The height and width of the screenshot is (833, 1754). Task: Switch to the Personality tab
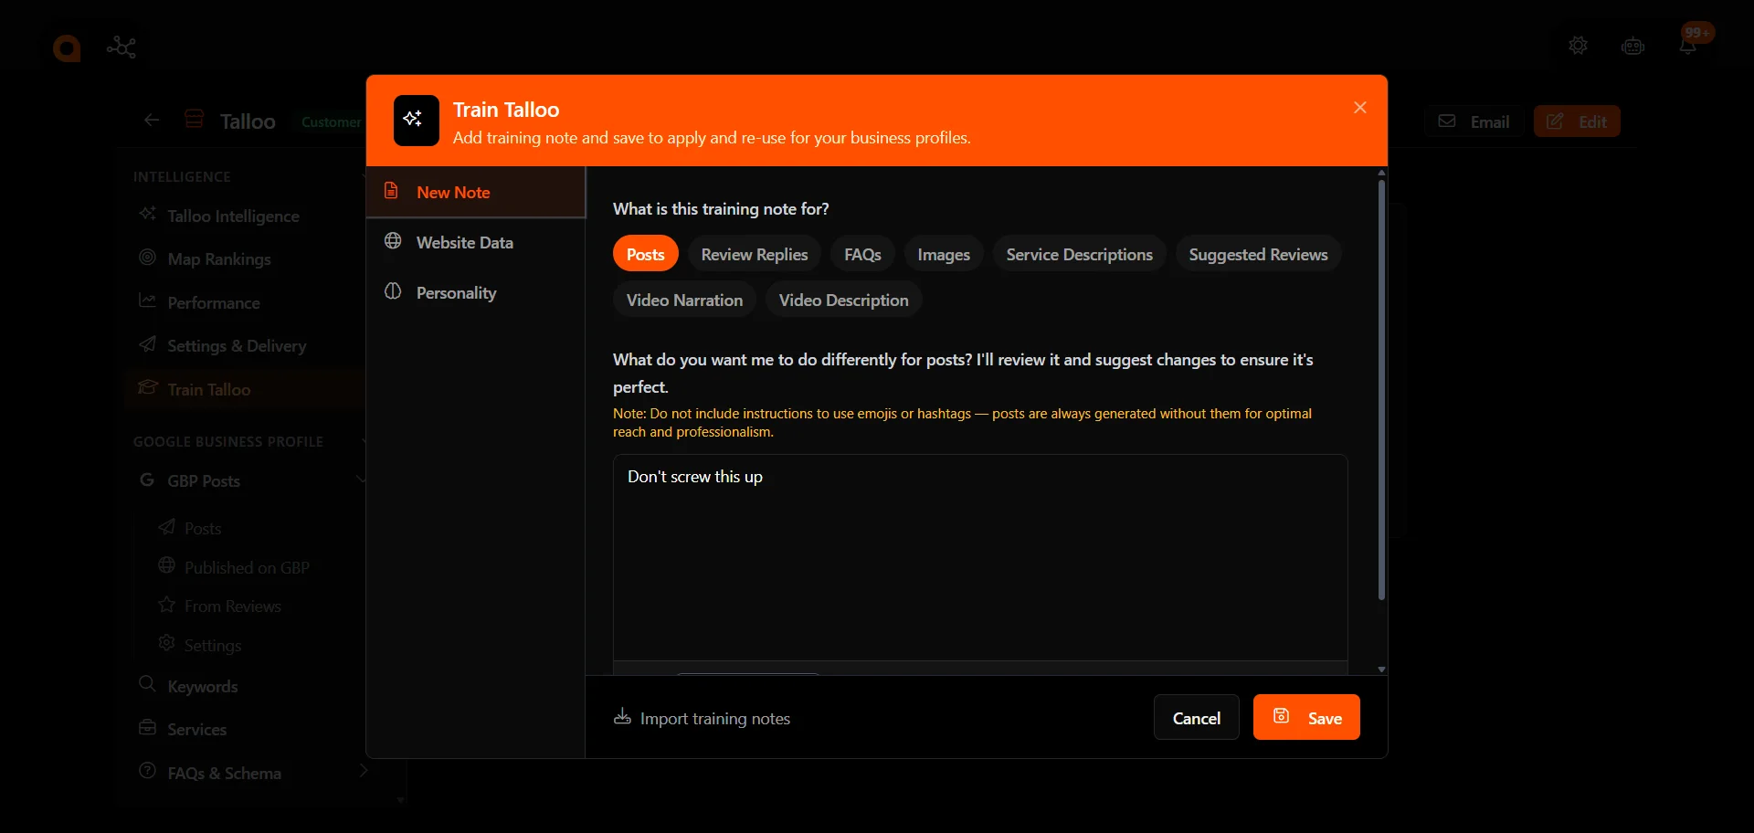click(x=476, y=292)
